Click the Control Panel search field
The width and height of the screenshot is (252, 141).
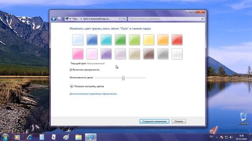tap(166, 19)
